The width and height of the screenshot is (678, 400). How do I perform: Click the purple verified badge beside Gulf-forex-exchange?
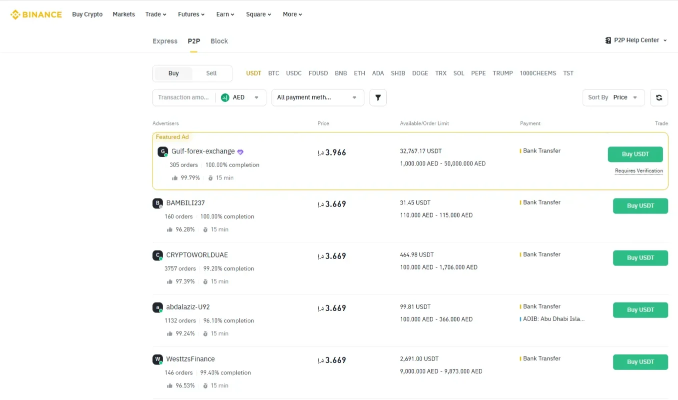coord(240,152)
